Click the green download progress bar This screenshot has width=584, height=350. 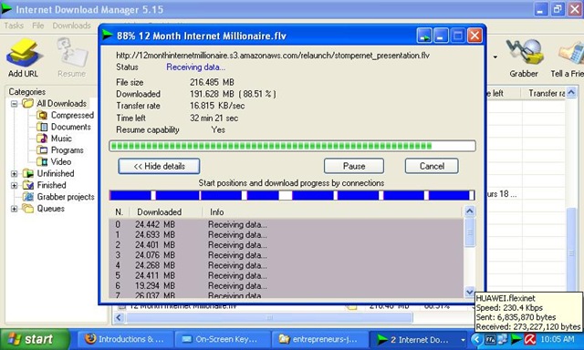tap(292, 146)
